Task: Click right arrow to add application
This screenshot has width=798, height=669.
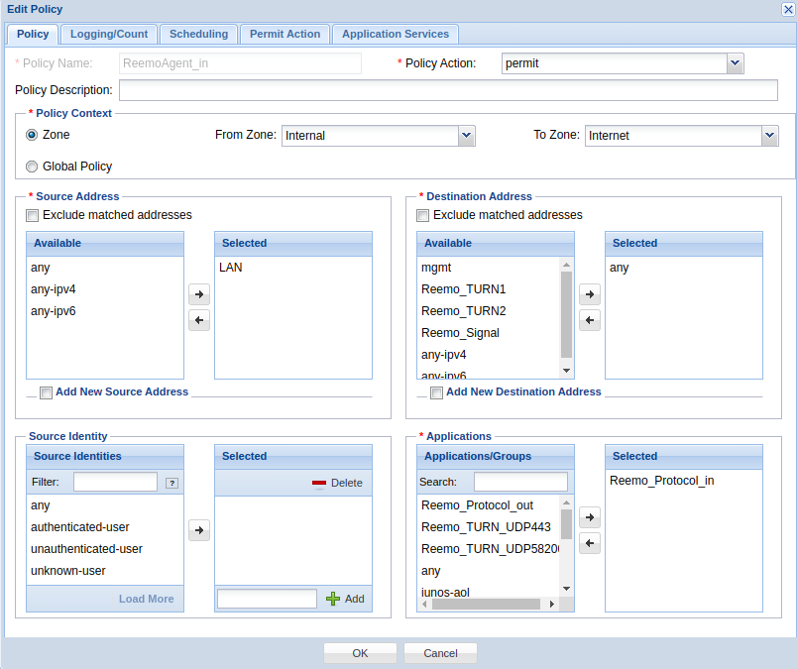Action: [x=590, y=517]
